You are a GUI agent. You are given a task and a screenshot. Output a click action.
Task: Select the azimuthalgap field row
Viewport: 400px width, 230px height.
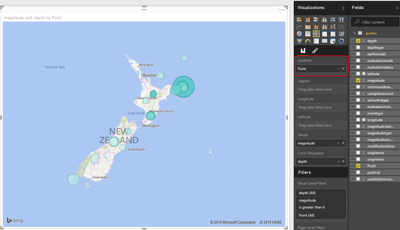coord(375,100)
